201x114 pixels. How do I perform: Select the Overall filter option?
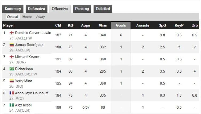[x=13, y=17]
